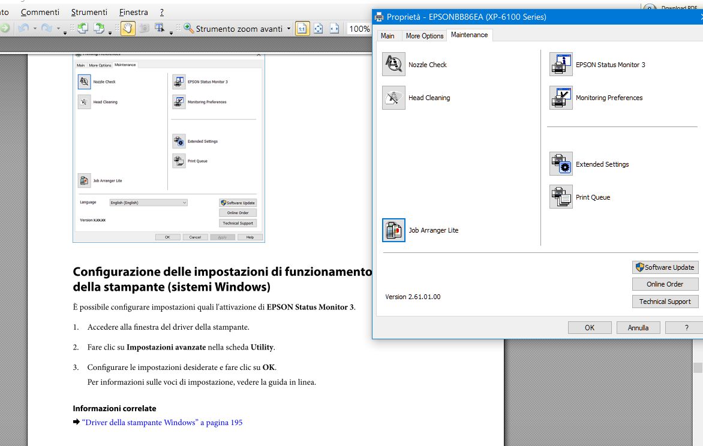Launch Head Cleaning from its icon
The height and width of the screenshot is (446, 703).
click(393, 98)
